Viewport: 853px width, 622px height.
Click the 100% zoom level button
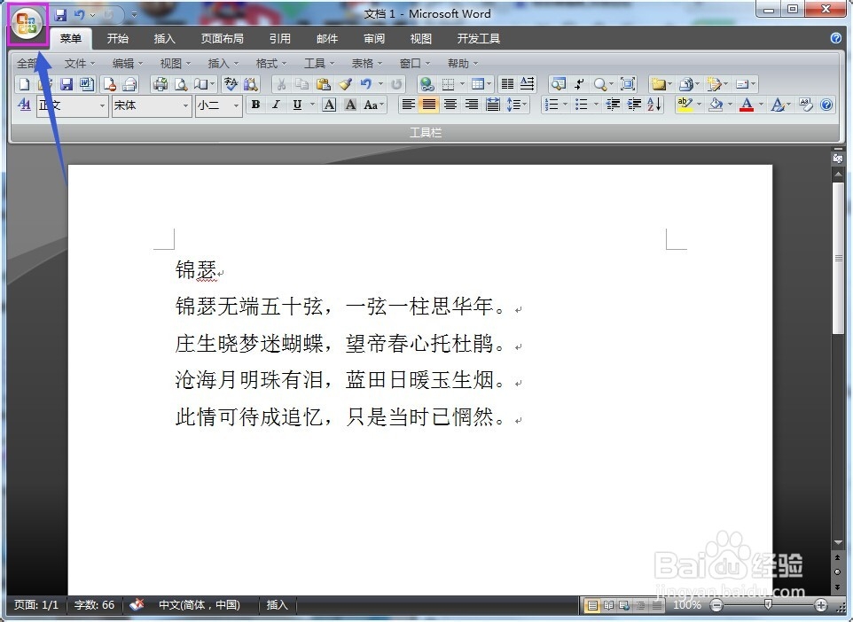(687, 605)
